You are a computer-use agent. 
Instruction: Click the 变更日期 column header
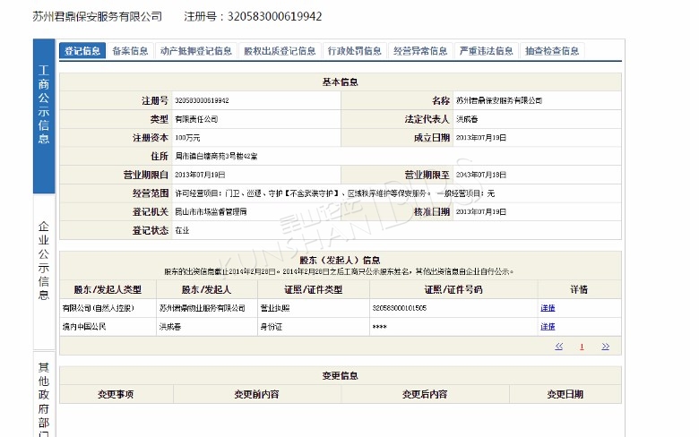[565, 394]
